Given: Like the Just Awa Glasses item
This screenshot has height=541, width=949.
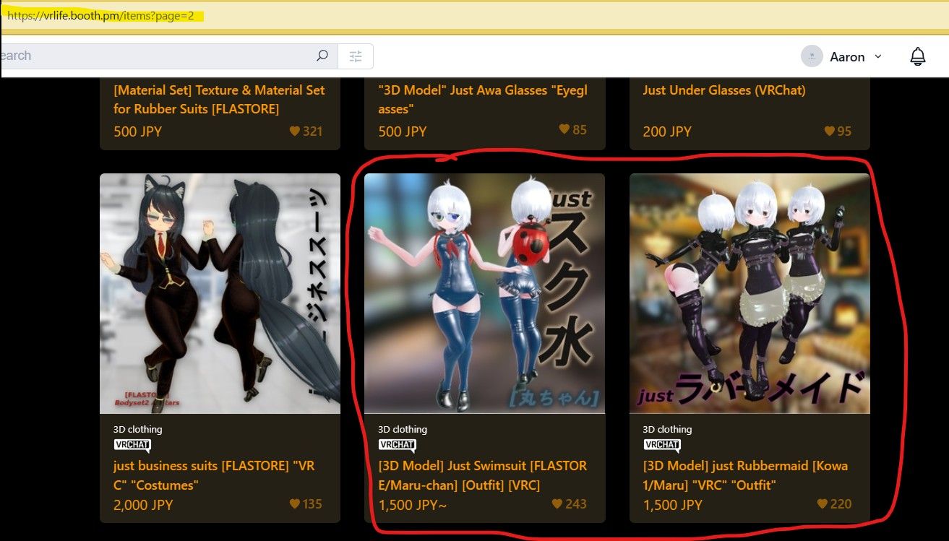Looking at the screenshot, I should (x=564, y=129).
